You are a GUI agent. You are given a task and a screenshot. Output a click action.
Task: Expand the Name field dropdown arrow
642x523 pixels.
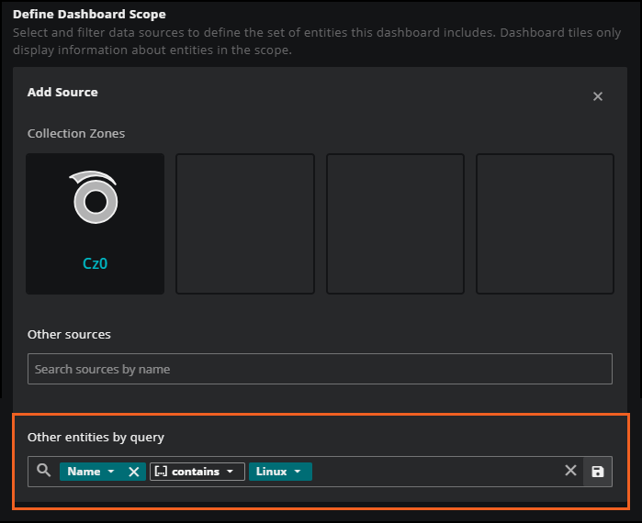coord(111,472)
